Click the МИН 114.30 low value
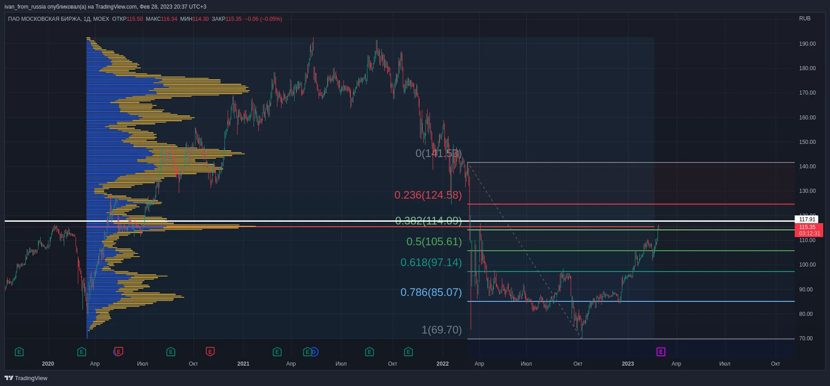This screenshot has width=830, height=386. click(194, 19)
